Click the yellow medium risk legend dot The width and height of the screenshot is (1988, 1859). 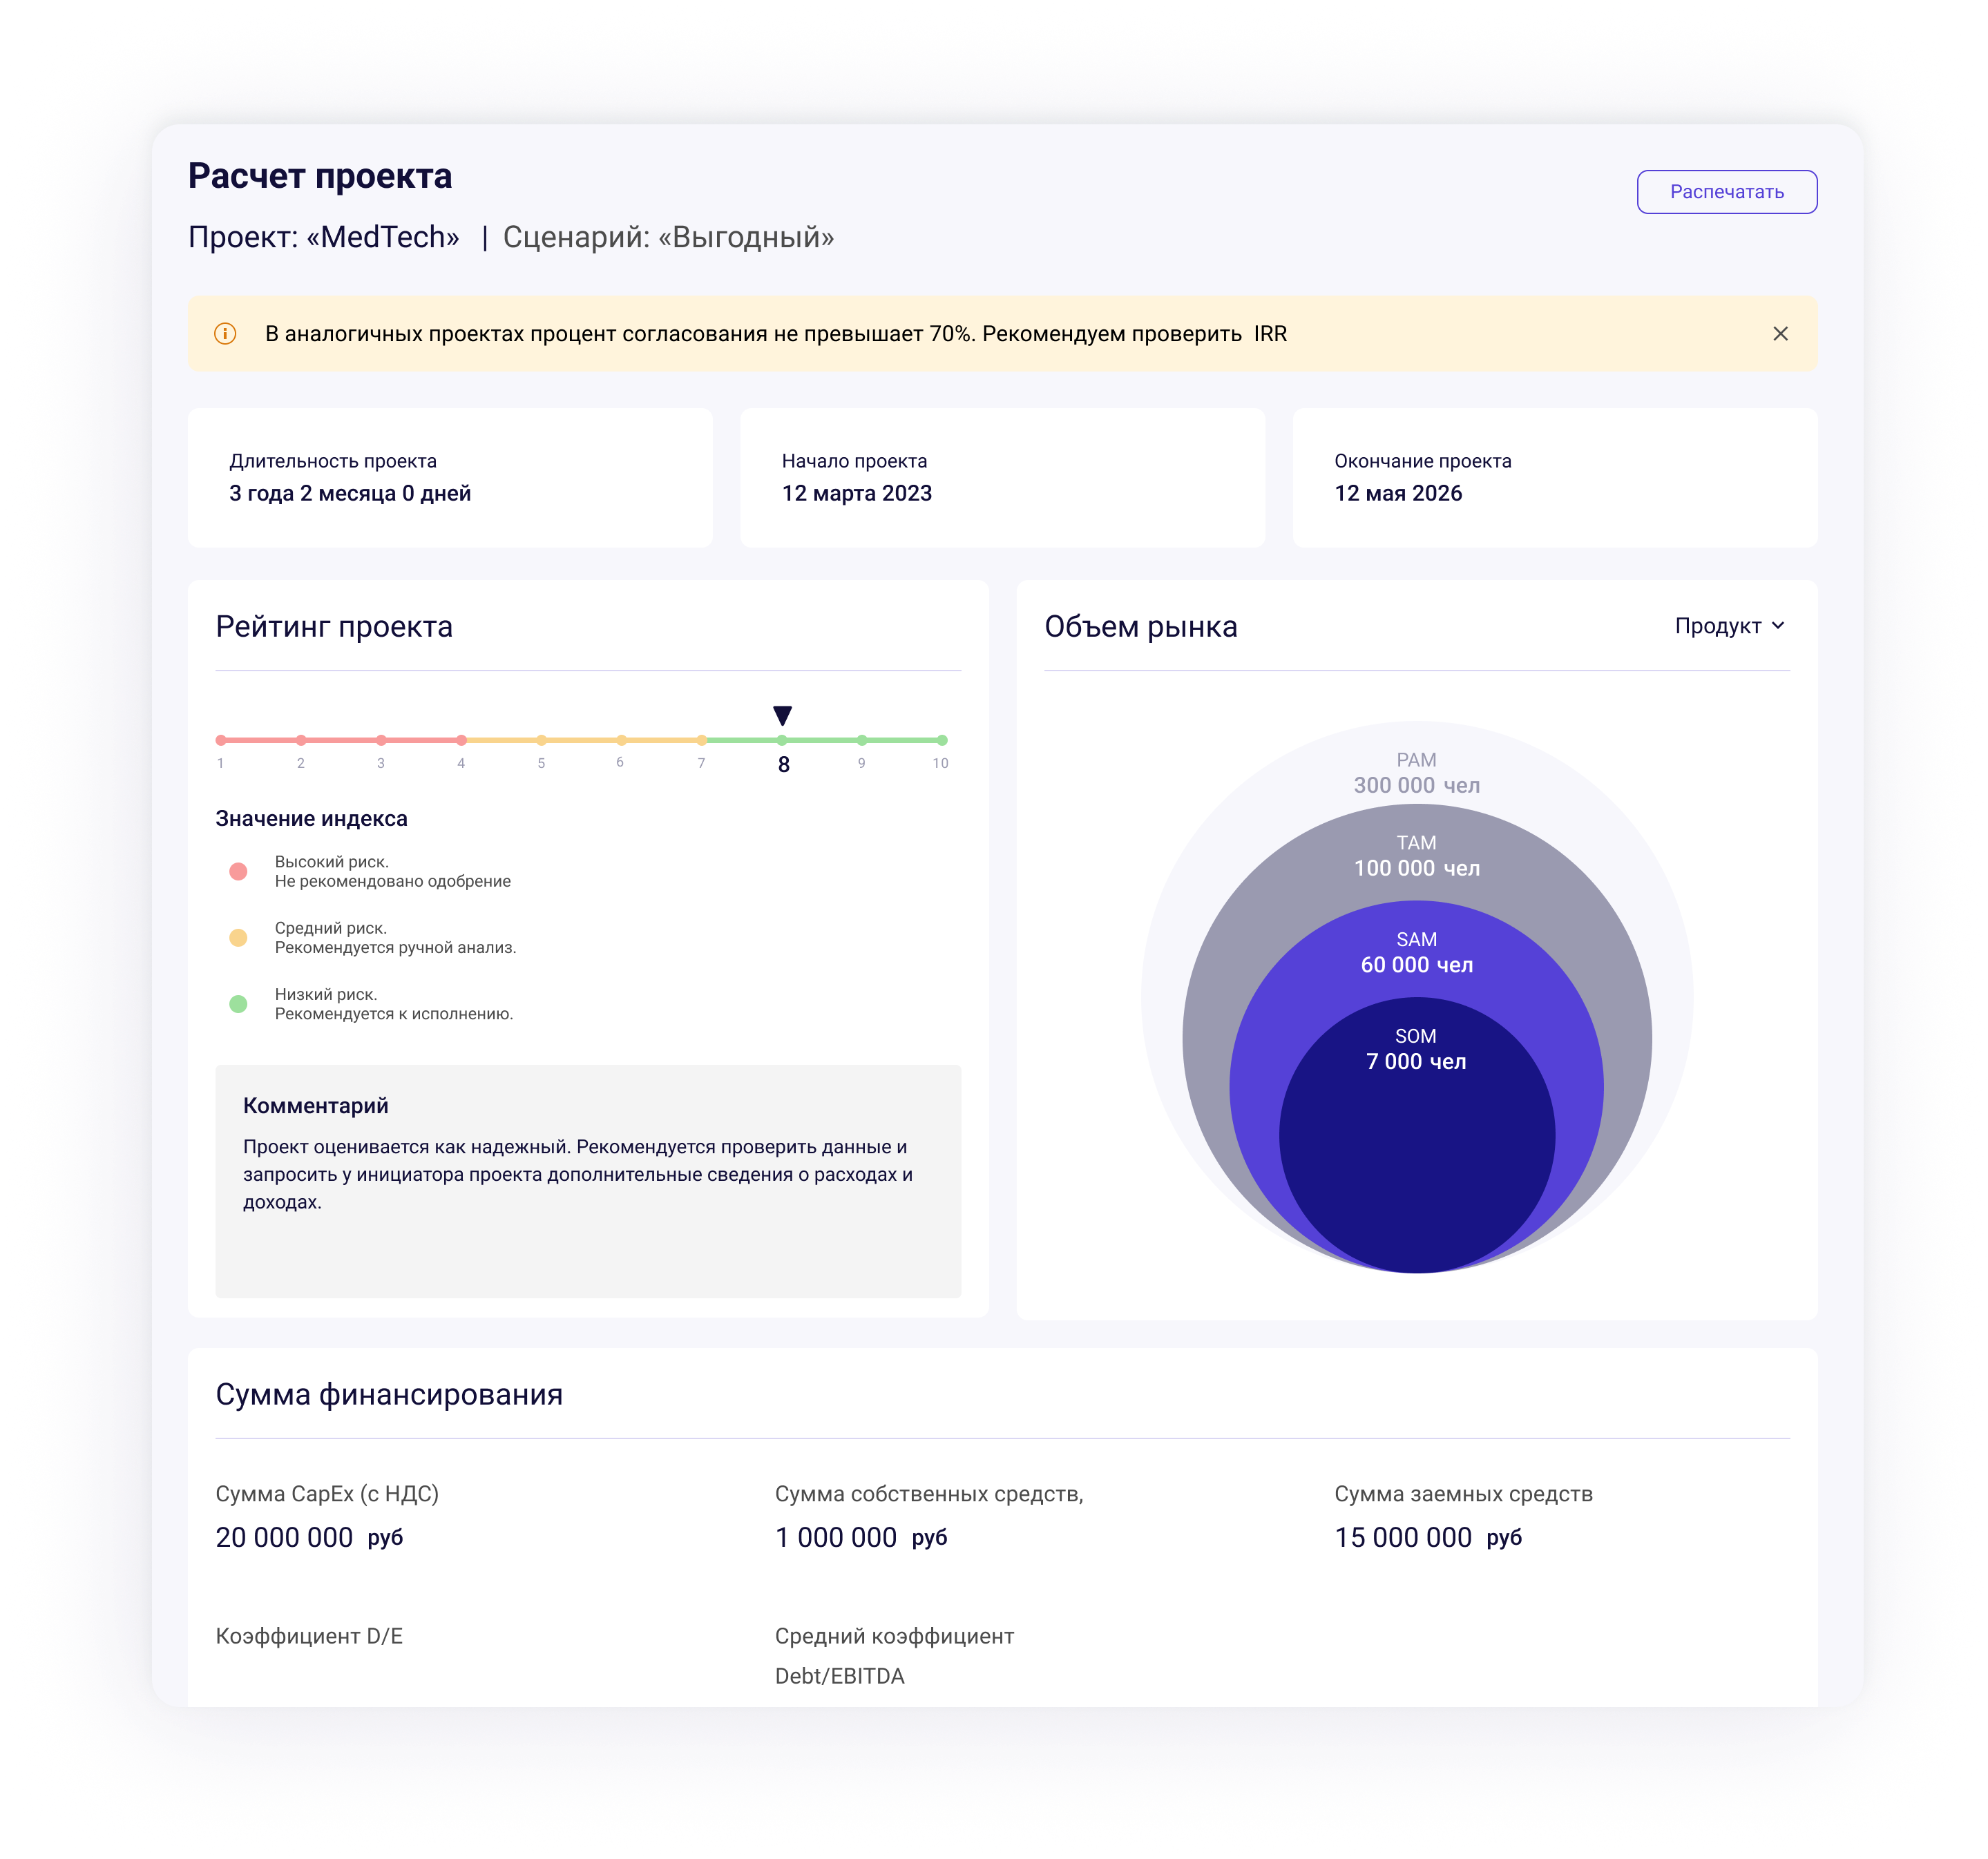pyautogui.click(x=238, y=938)
